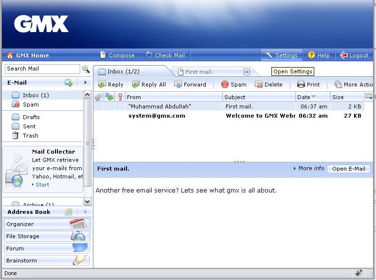
Task: Sort emails by the Subject column
Action: [259, 97]
